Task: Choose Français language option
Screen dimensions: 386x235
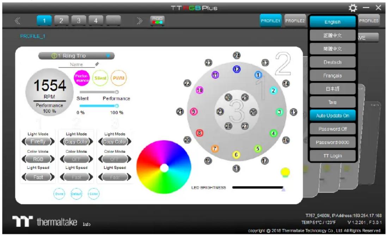Action: point(332,75)
